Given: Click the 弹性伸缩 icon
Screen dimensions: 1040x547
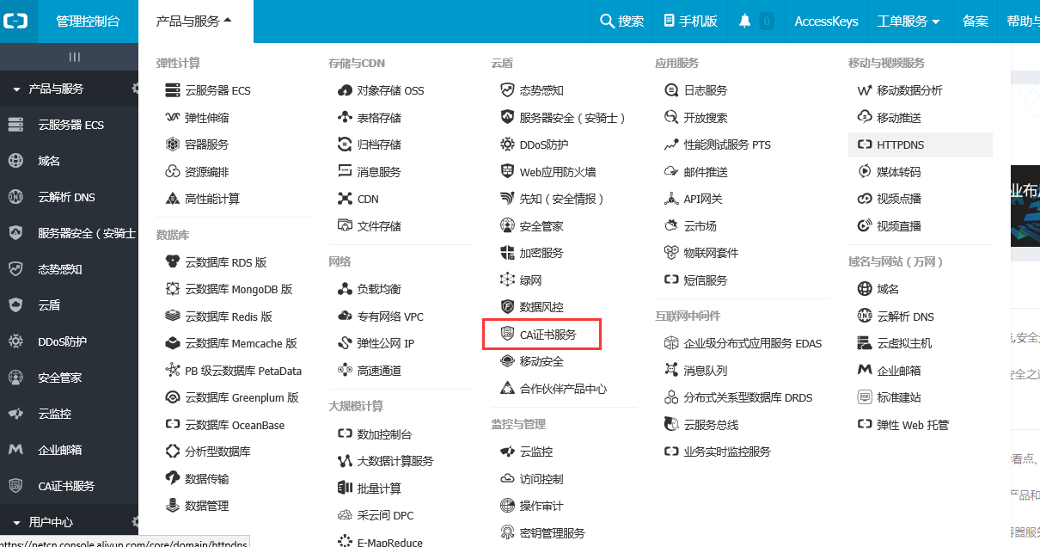Looking at the screenshot, I should 171,117.
